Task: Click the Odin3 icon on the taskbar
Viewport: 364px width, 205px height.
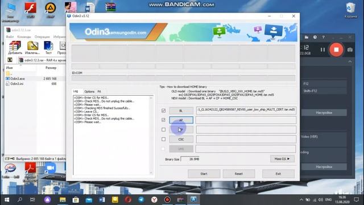Action: click(193, 200)
